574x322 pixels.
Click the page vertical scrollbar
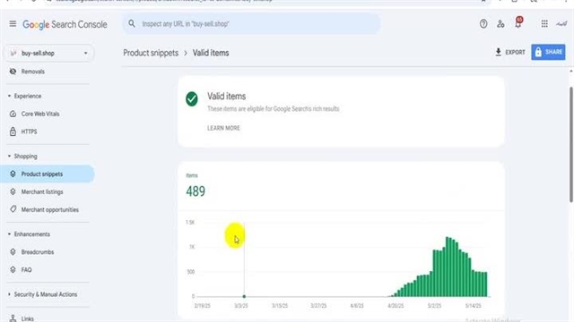pyautogui.click(x=570, y=144)
